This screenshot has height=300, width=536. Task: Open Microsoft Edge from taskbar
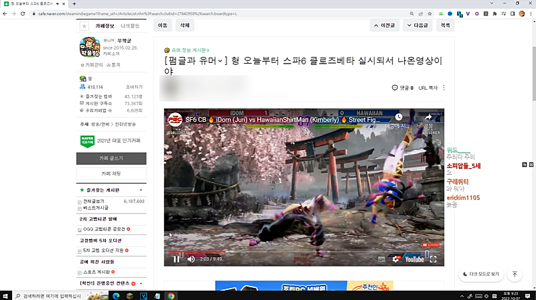(116, 296)
